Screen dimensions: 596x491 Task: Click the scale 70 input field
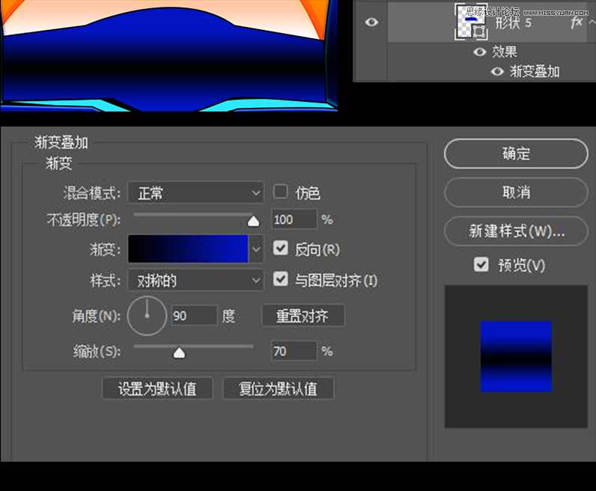tap(294, 351)
